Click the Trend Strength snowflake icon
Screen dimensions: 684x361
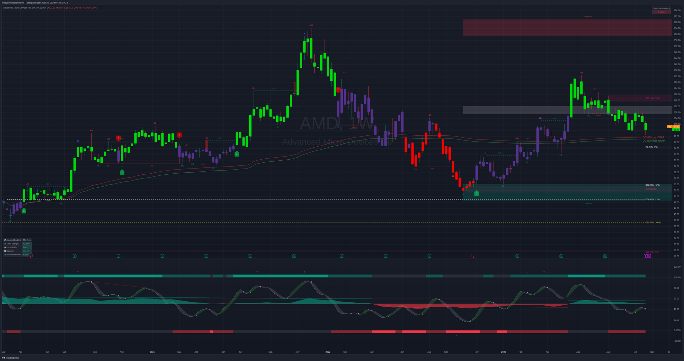5,244
